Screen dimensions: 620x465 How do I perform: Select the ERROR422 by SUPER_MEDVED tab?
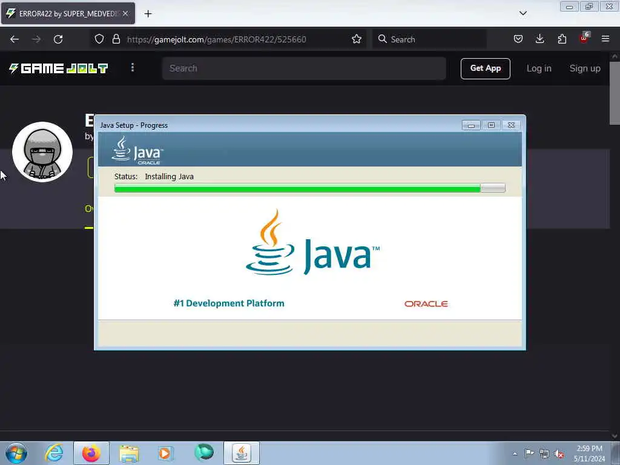(x=68, y=13)
